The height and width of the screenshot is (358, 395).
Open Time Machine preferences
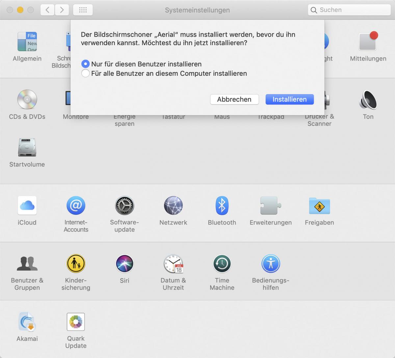(222, 263)
